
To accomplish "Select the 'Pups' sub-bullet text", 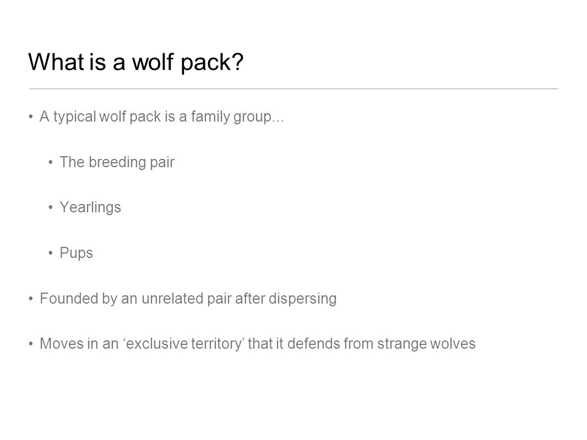I will tap(77, 254).
